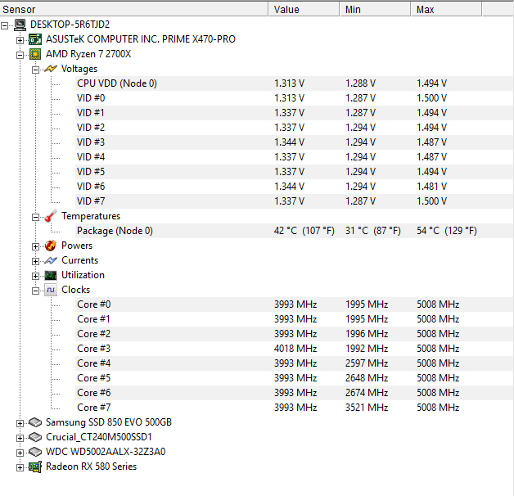The width and height of the screenshot is (514, 496).
Task: Click the ASUSTeK motherboard icon
Action: (x=35, y=39)
